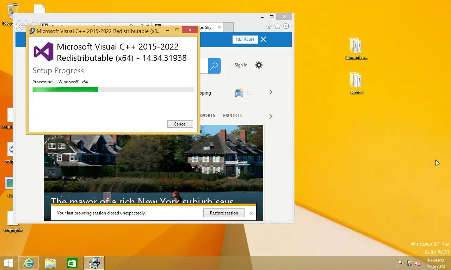The width and height of the screenshot is (451, 270).
Task: Open Internet Explorer Tools gear
Action: [x=286, y=26]
